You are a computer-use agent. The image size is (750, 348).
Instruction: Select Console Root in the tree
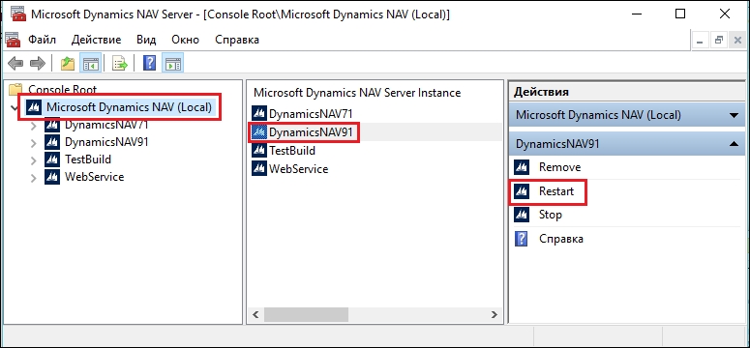click(62, 89)
